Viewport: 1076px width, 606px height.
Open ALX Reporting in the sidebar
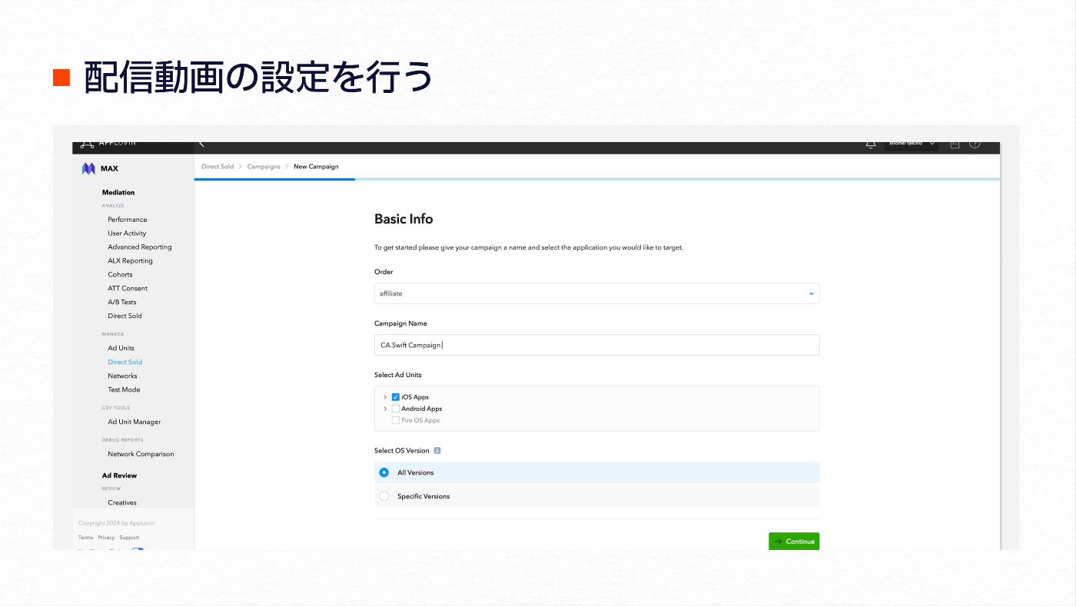point(130,261)
